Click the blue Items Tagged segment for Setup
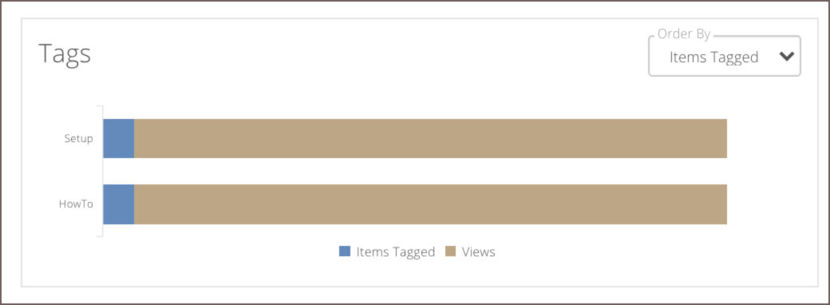The image size is (830, 305). 119,139
